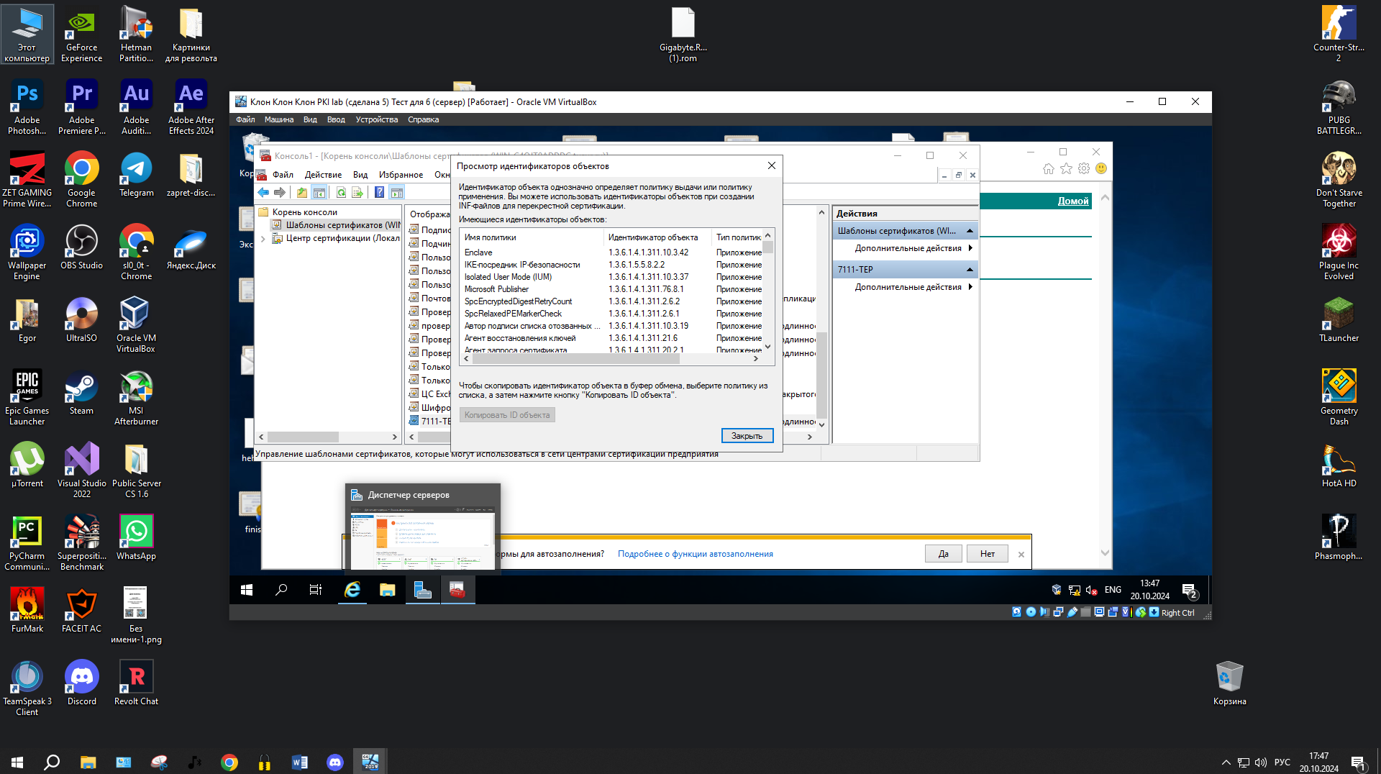Screen dimensions: 1381x774
Task: Expand Центр сертификации tree node
Action: (263, 239)
